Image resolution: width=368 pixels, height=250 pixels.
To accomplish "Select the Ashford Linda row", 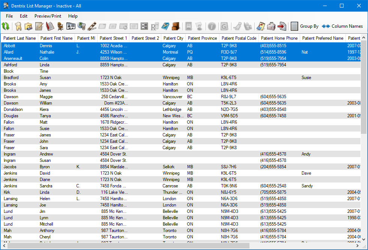I will (x=181, y=65).
